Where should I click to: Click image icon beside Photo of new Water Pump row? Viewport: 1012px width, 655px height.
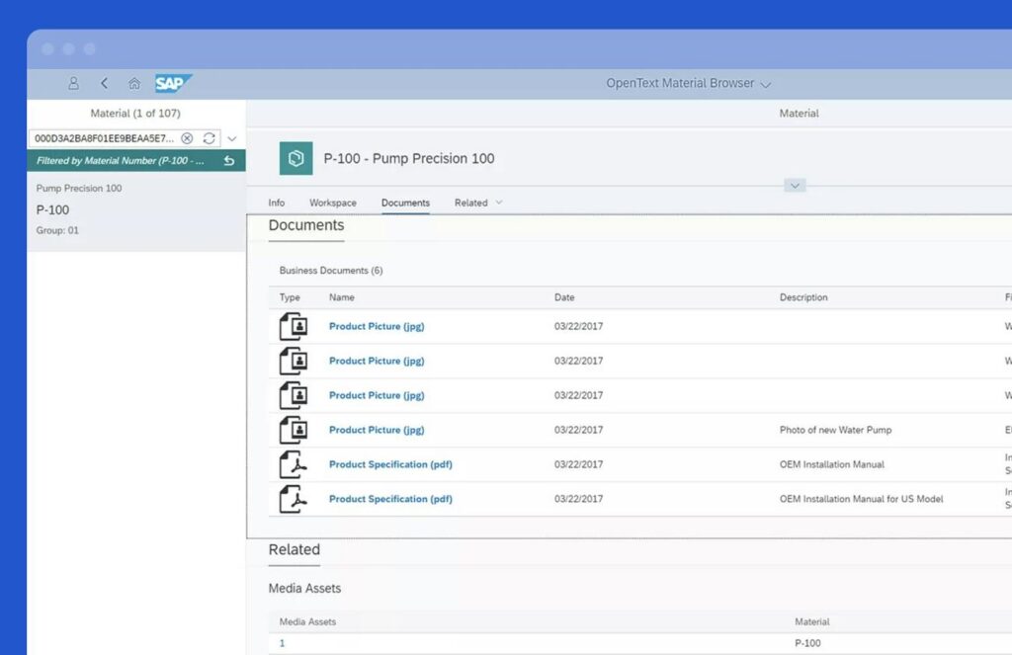293,430
